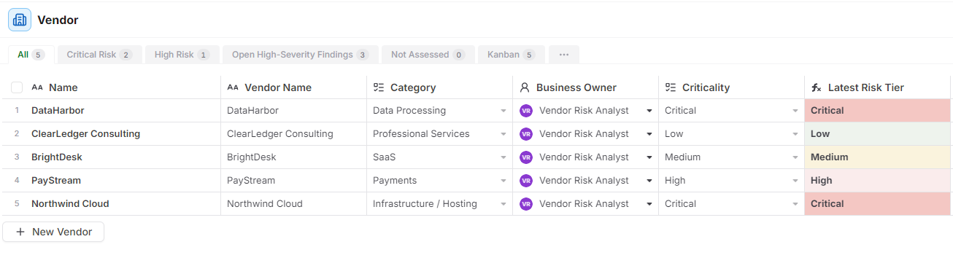Click the person icon beside Business Owner header
Screen dimensions: 953x274
525,87
